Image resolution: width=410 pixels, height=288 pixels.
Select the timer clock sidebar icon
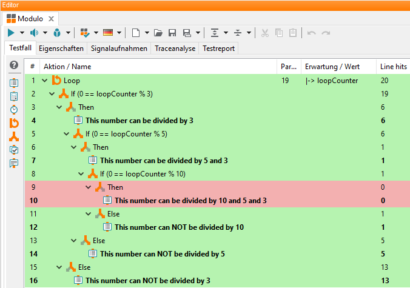[14, 110]
